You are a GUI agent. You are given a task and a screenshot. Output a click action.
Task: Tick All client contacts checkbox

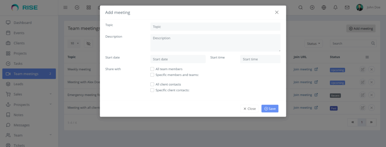coord(152,84)
